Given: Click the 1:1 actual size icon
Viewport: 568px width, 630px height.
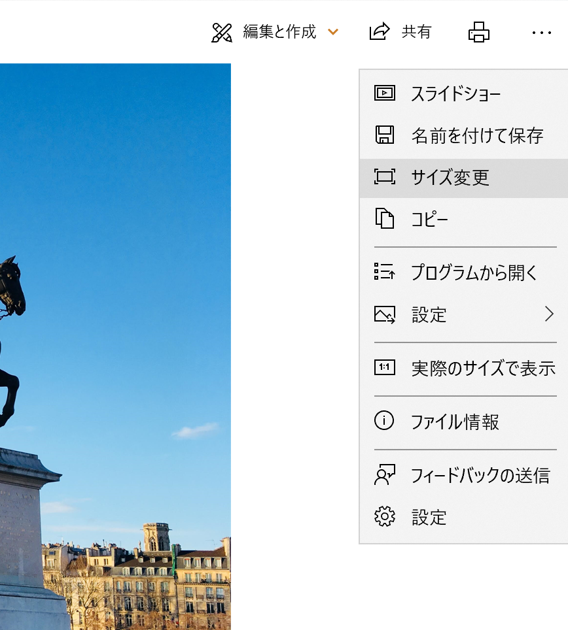Looking at the screenshot, I should tap(384, 368).
